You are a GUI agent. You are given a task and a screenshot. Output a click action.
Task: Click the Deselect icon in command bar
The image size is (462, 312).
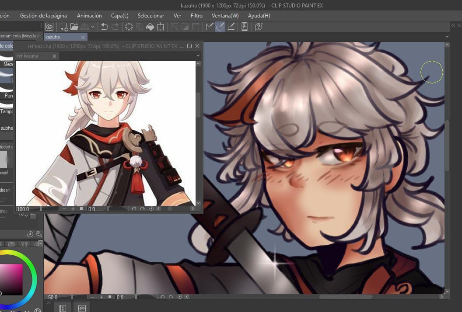pyautogui.click(x=175, y=27)
